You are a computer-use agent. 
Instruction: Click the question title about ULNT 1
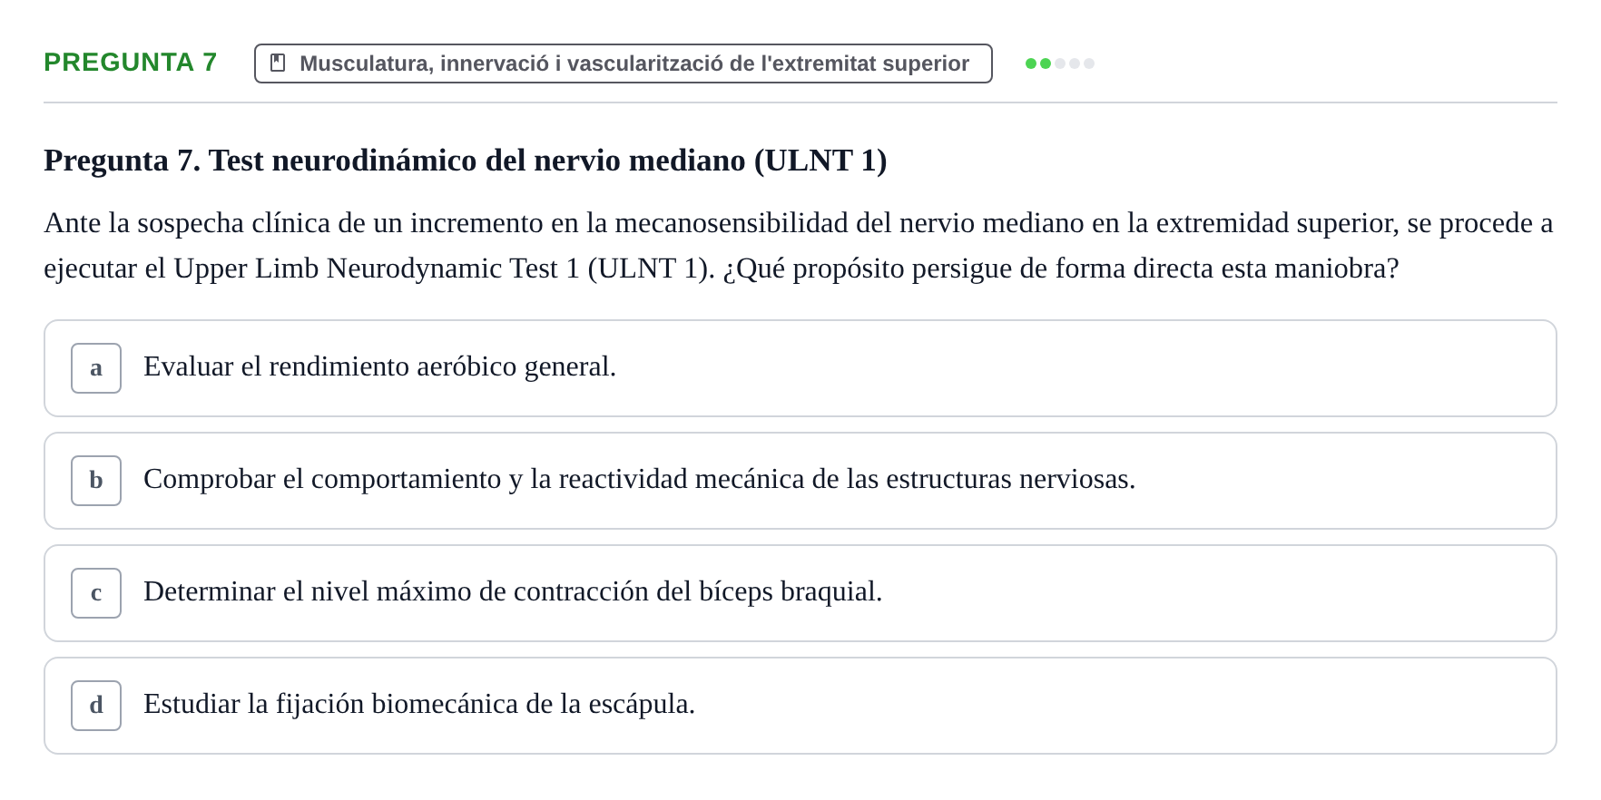pyautogui.click(x=466, y=161)
